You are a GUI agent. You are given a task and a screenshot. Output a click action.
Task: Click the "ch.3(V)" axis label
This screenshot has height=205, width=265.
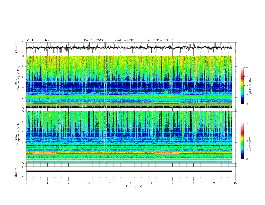(16, 172)
